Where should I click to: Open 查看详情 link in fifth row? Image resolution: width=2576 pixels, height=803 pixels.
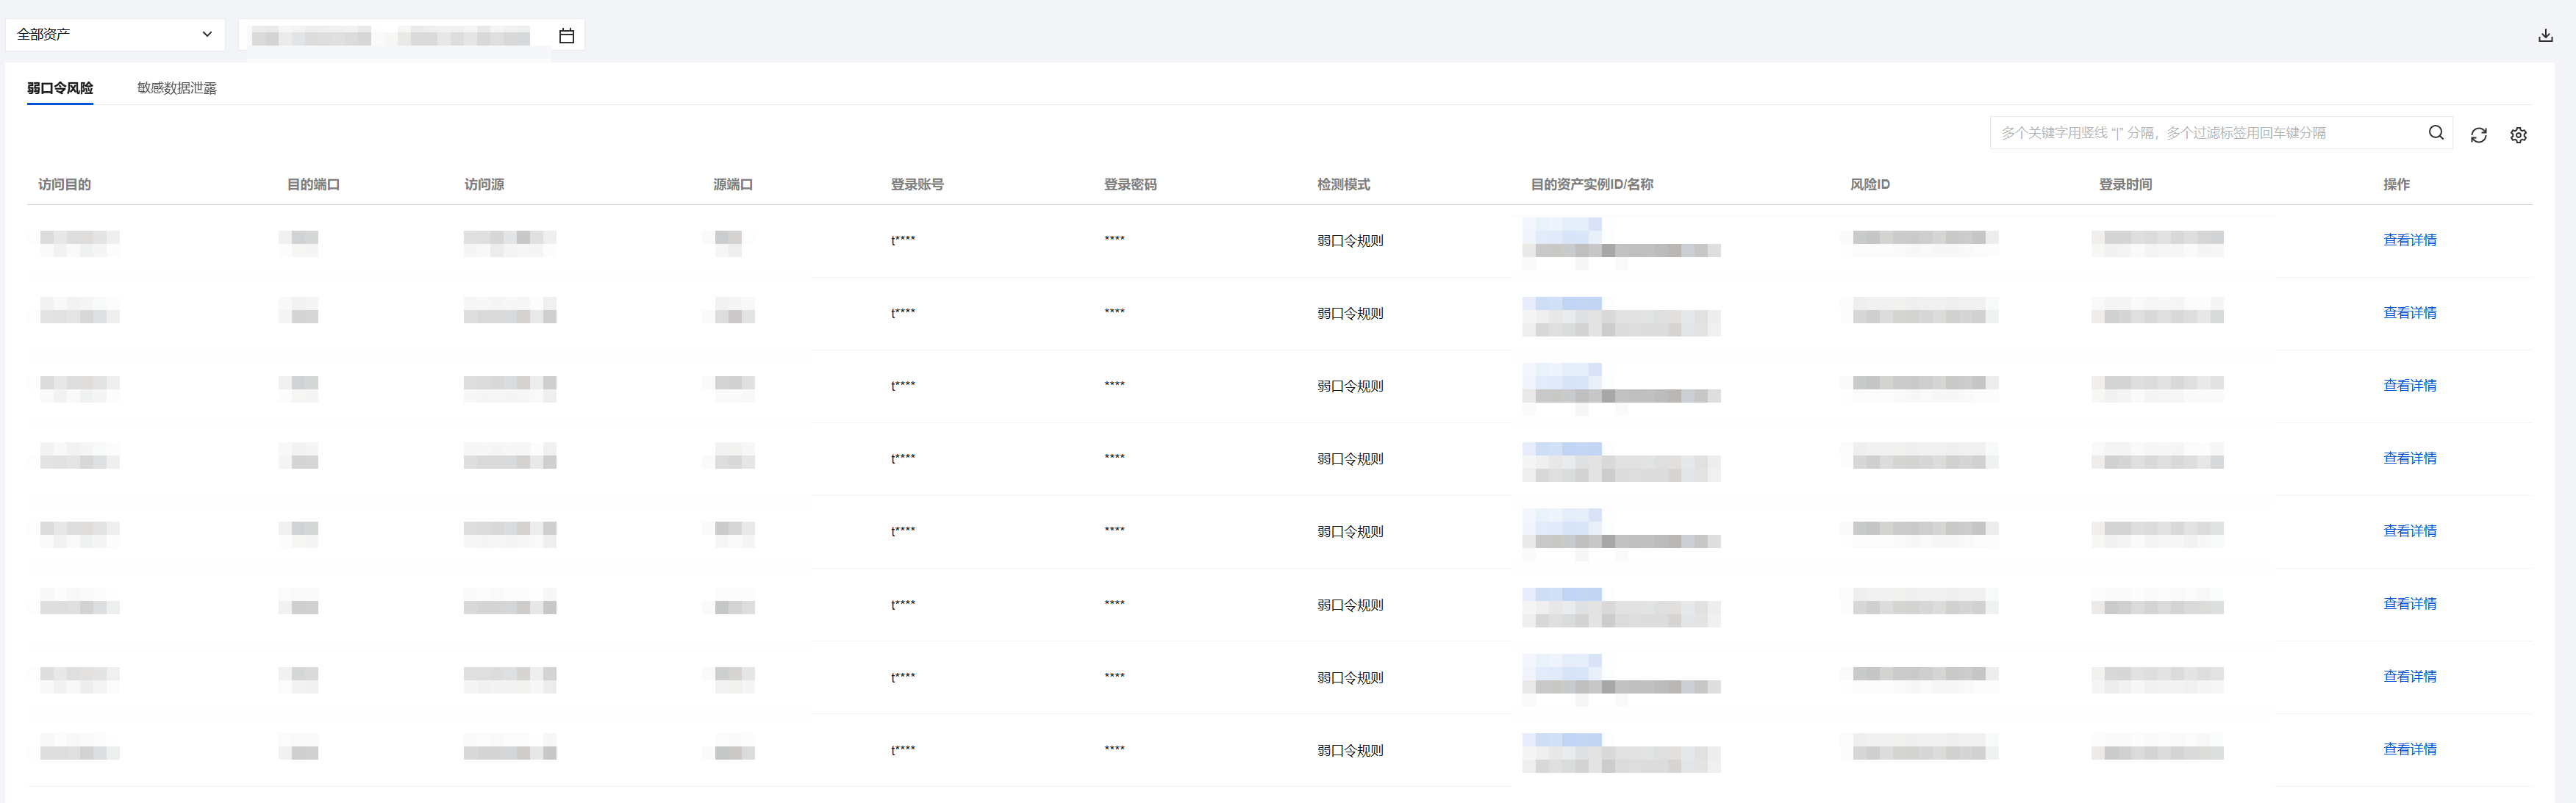click(2409, 531)
